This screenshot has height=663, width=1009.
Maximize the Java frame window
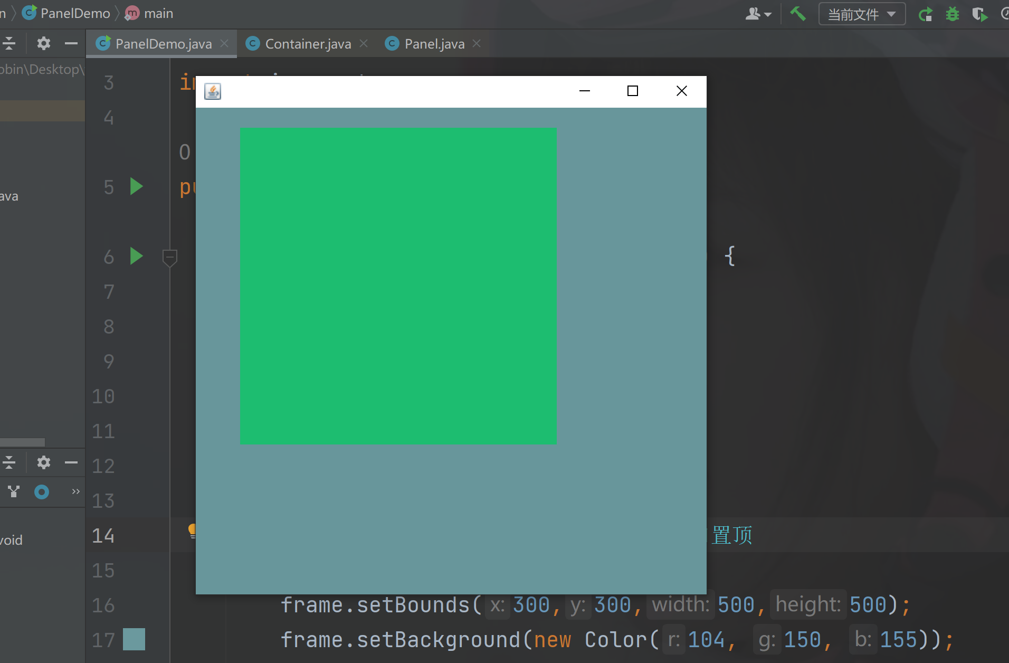click(x=633, y=91)
